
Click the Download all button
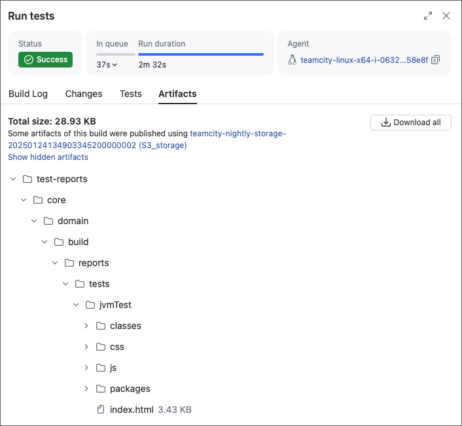410,123
